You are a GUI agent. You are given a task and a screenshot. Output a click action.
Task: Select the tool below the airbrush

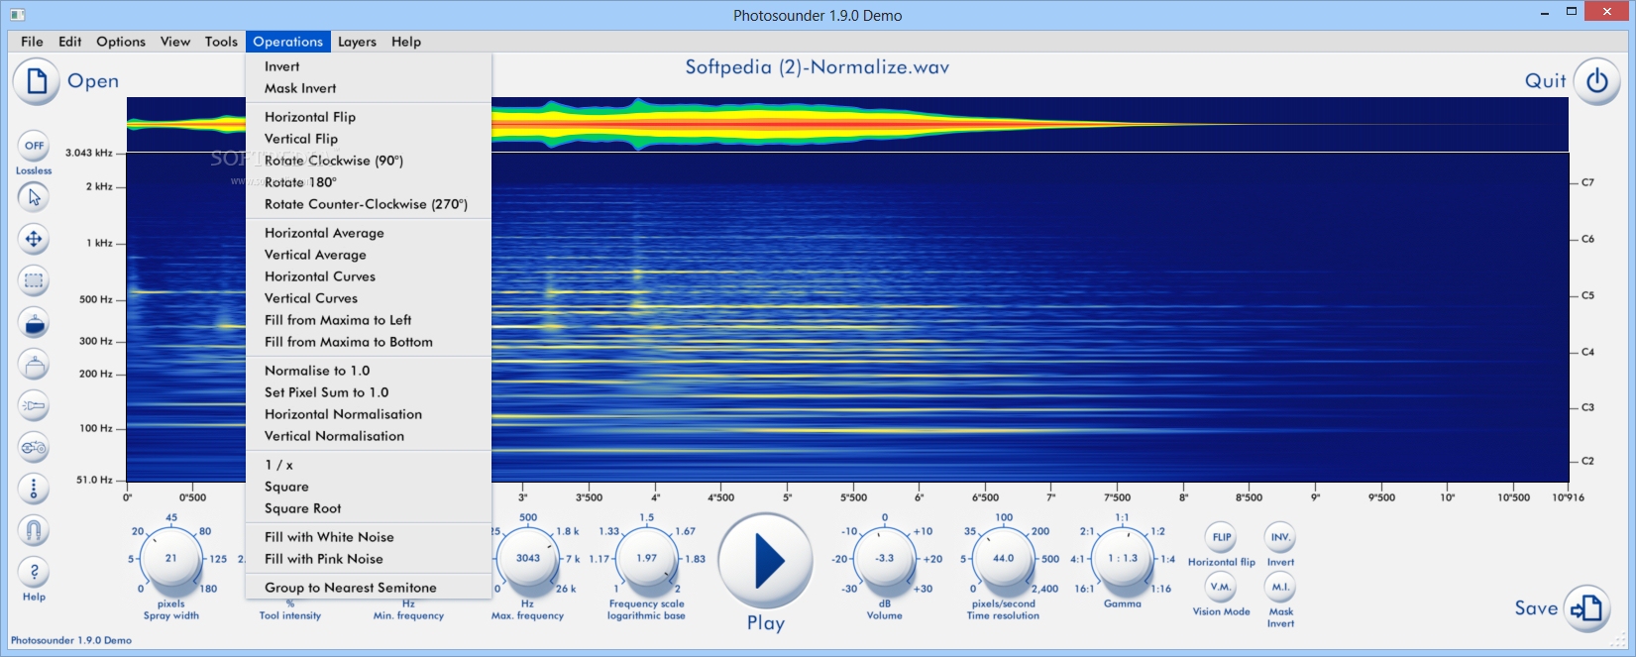(x=34, y=448)
